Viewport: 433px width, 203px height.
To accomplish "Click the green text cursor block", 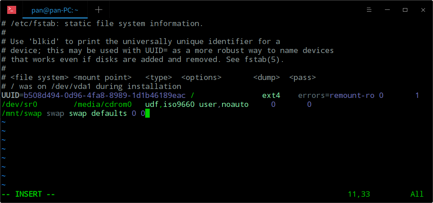I will [x=147, y=113].
